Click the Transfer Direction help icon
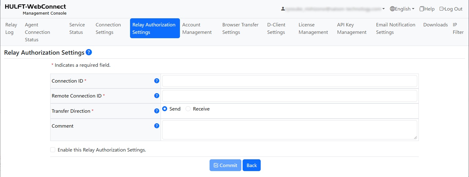469x177 pixels. [x=157, y=111]
